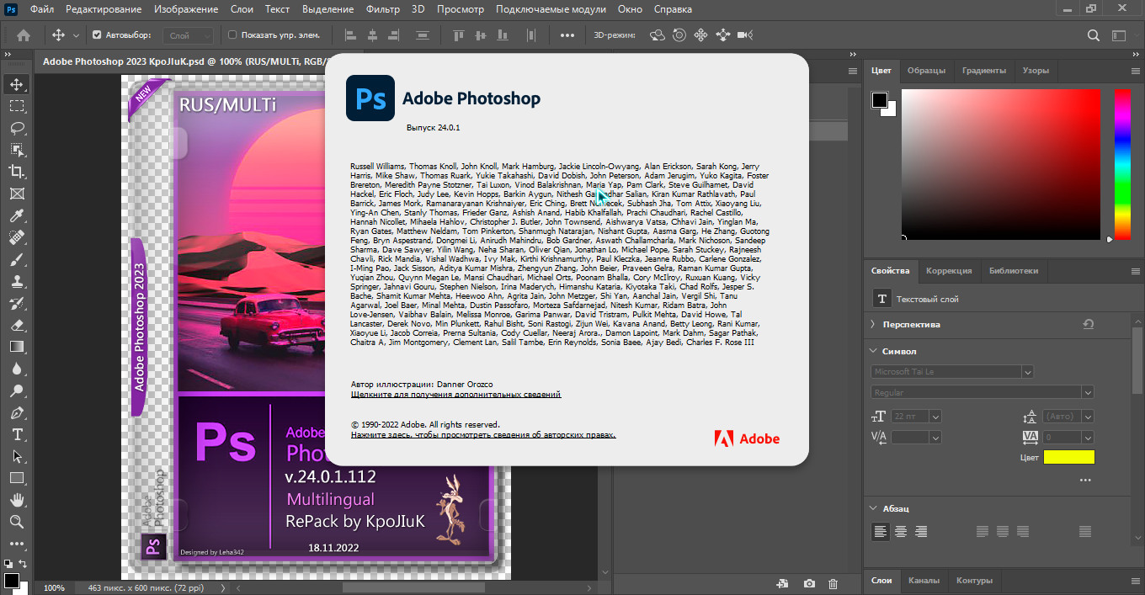Select the Zoom tool in the toolbar
This screenshot has height=595, width=1145.
(x=17, y=522)
